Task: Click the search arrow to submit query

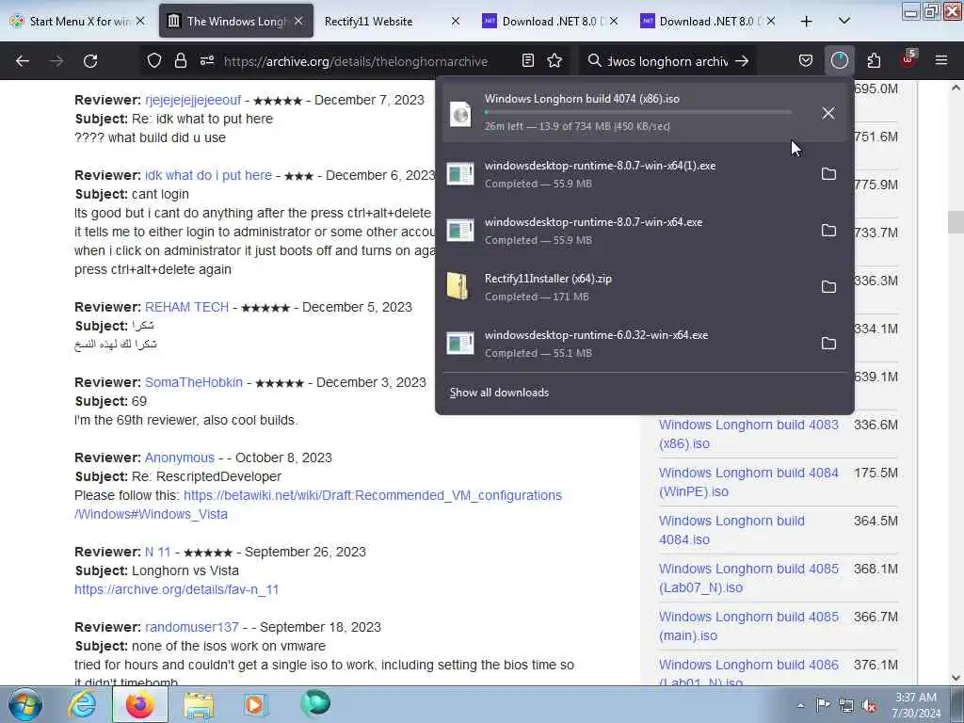Action: [x=742, y=61]
